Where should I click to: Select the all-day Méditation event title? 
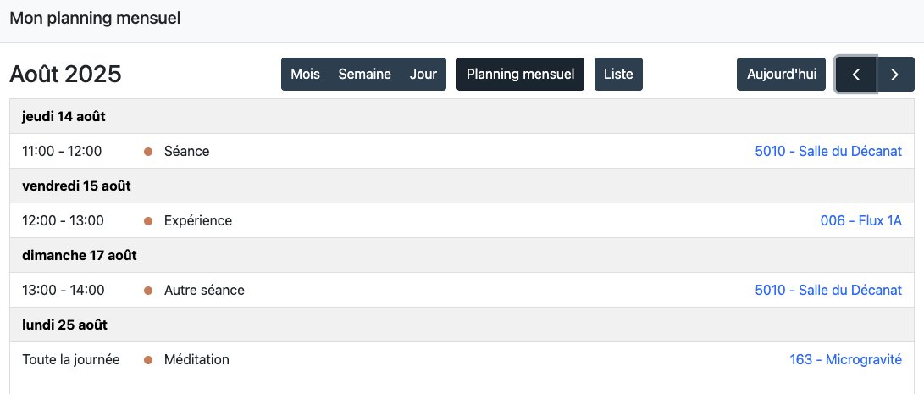coord(196,360)
